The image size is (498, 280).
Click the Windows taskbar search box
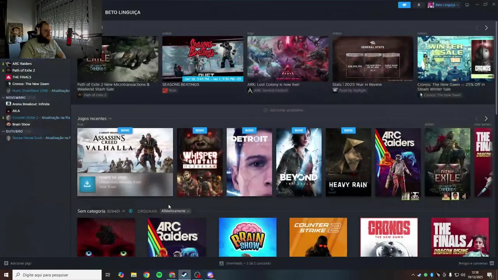pyautogui.click(x=57, y=275)
